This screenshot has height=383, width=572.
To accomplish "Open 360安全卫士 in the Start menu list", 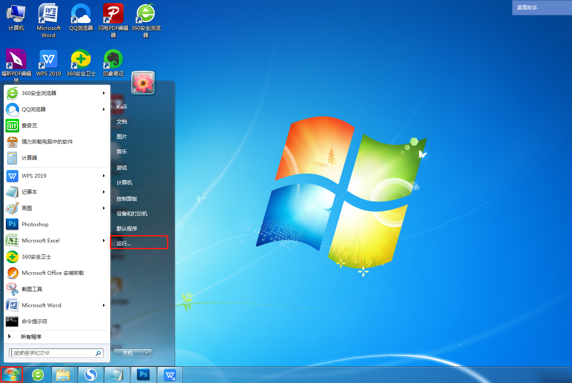I will point(57,256).
